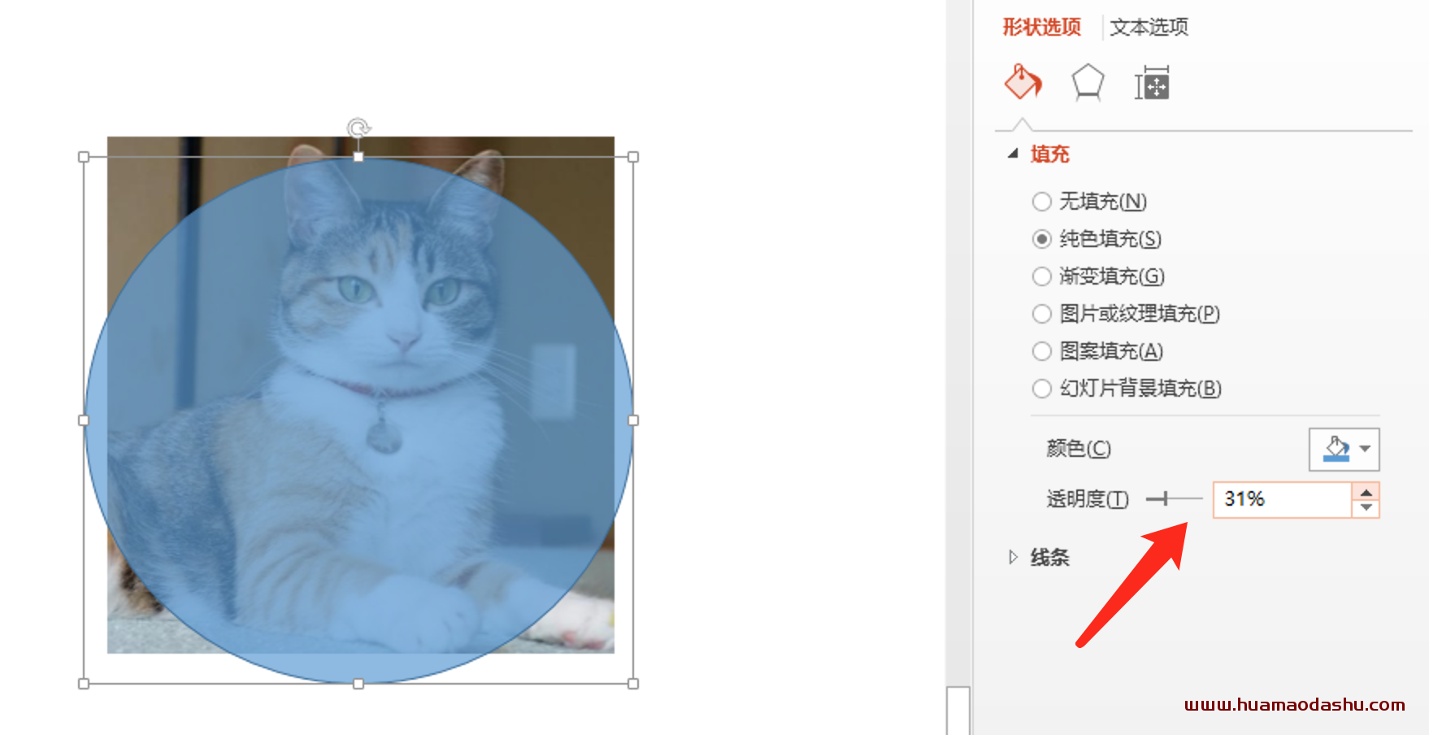Switch to the 文本选项 tab
Image resolution: width=1429 pixels, height=735 pixels.
[x=1149, y=27]
